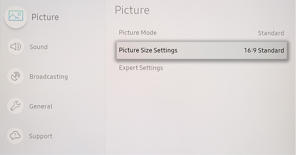Image resolution: width=296 pixels, height=155 pixels.
Task: Click the Broadcasting satellite dish icon
Action: 16,76
